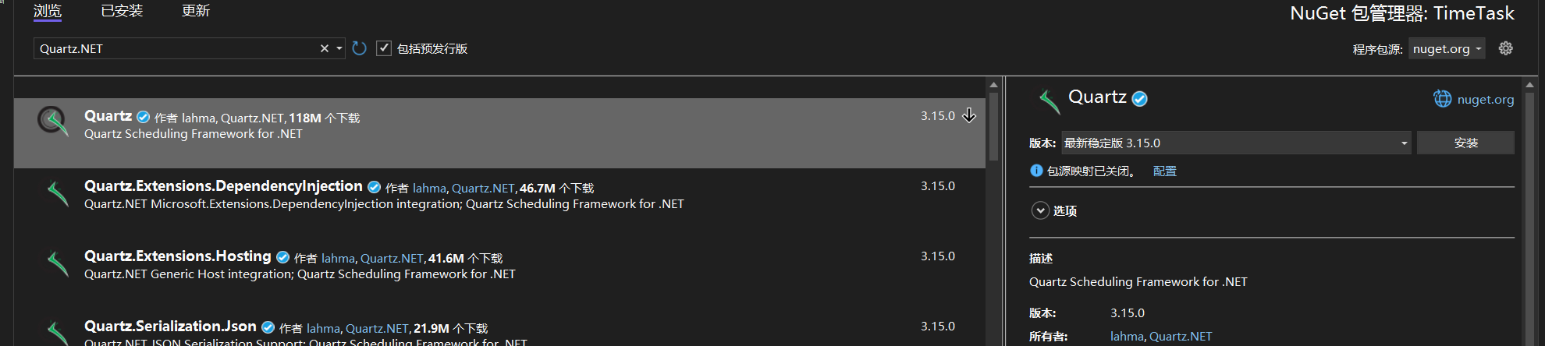The width and height of the screenshot is (1545, 346).
Task: Switch to the installed packages tab
Action: 123,11
